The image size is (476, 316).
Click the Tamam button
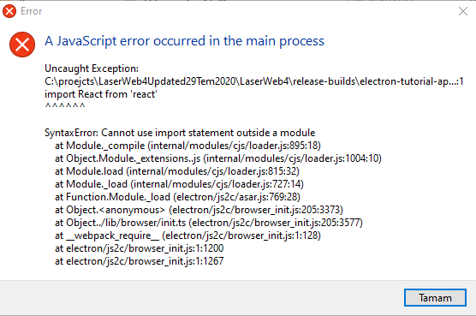point(435,297)
